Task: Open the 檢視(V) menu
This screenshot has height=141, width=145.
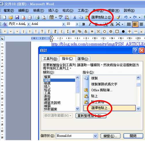Action: coord(38,11)
